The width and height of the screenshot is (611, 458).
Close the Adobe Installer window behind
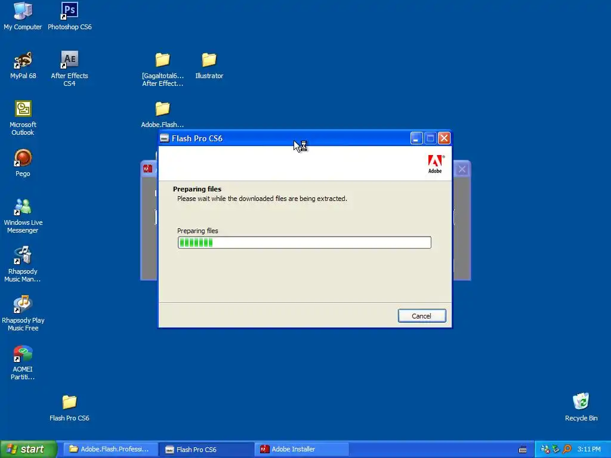coord(462,169)
